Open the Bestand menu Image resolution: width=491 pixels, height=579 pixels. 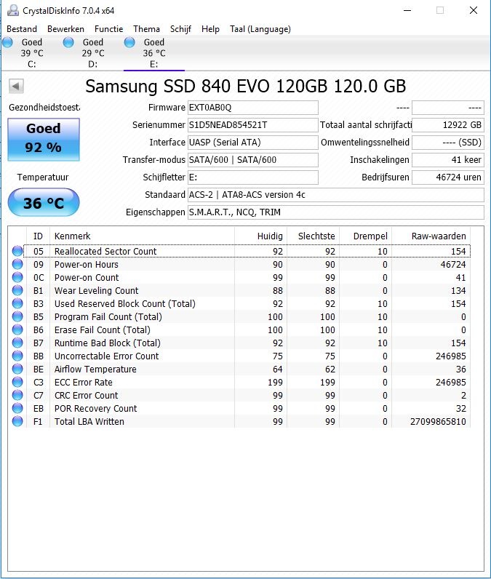coord(22,29)
